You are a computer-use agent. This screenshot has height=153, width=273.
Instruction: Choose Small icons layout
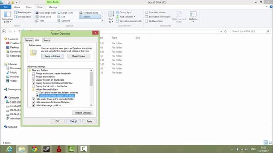coord(43,17)
